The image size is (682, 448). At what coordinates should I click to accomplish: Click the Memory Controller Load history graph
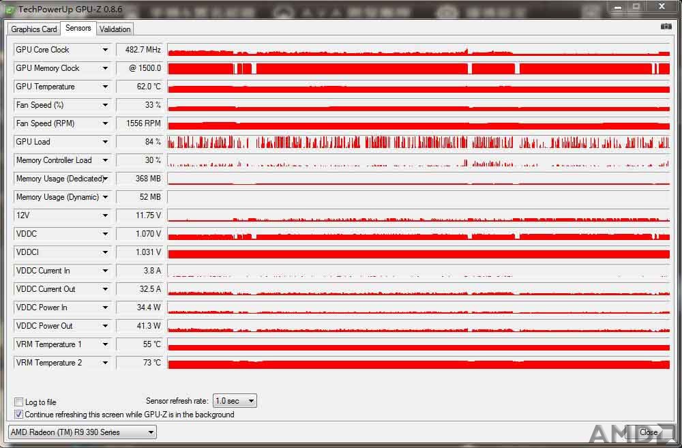(419, 160)
